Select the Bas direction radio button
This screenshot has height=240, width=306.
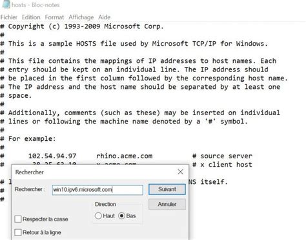pyautogui.click(x=121, y=216)
